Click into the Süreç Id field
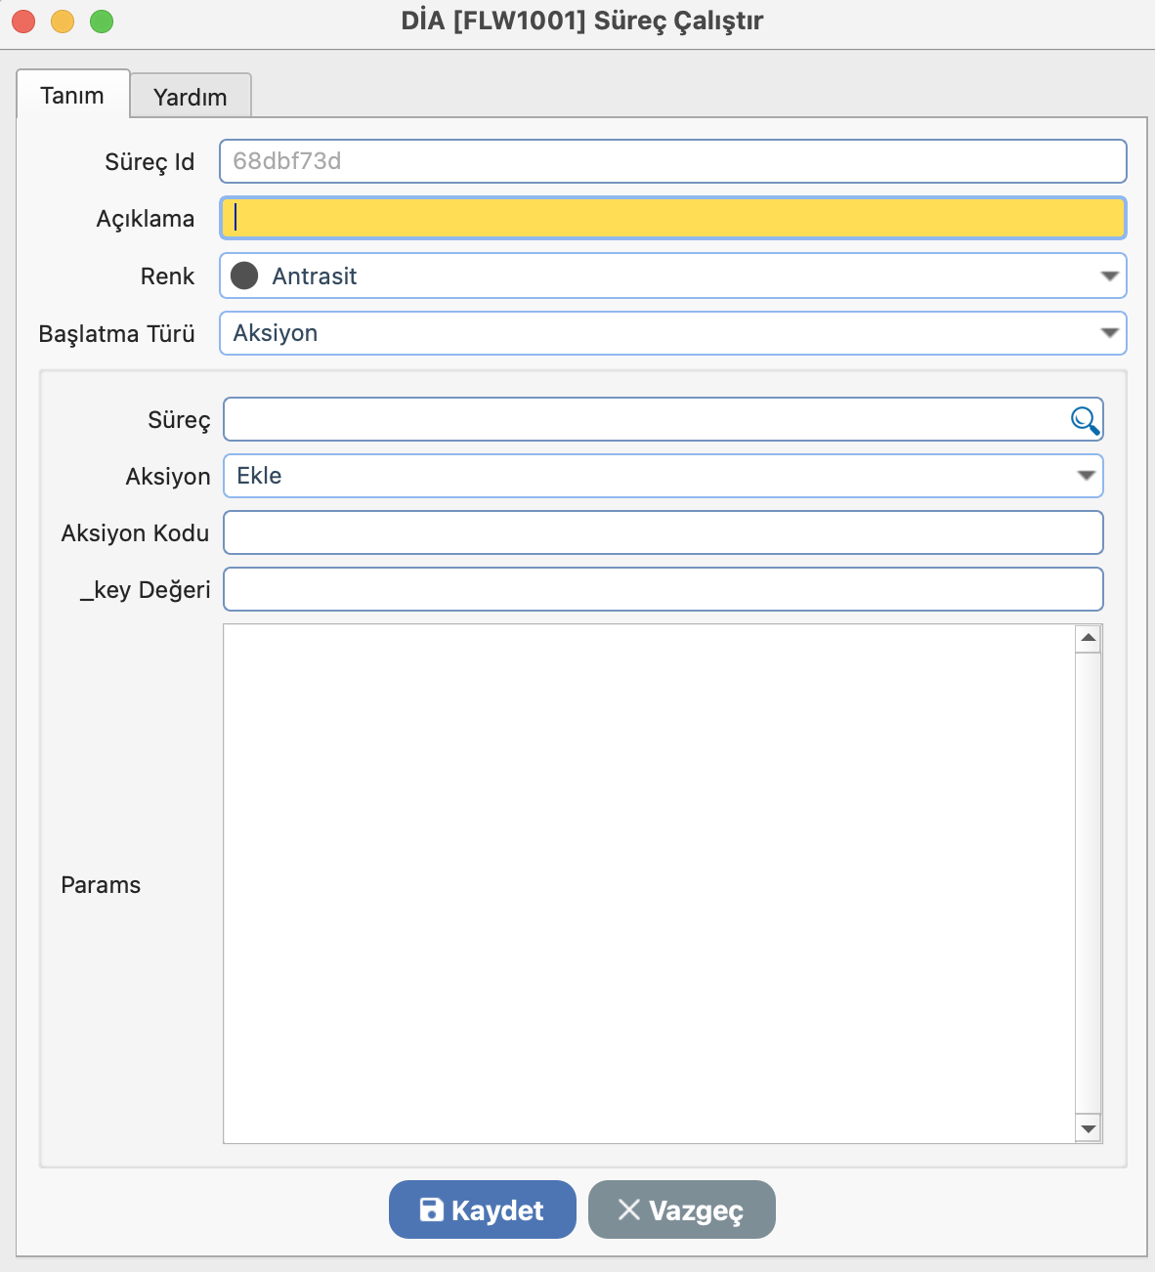The height and width of the screenshot is (1272, 1155). [672, 161]
